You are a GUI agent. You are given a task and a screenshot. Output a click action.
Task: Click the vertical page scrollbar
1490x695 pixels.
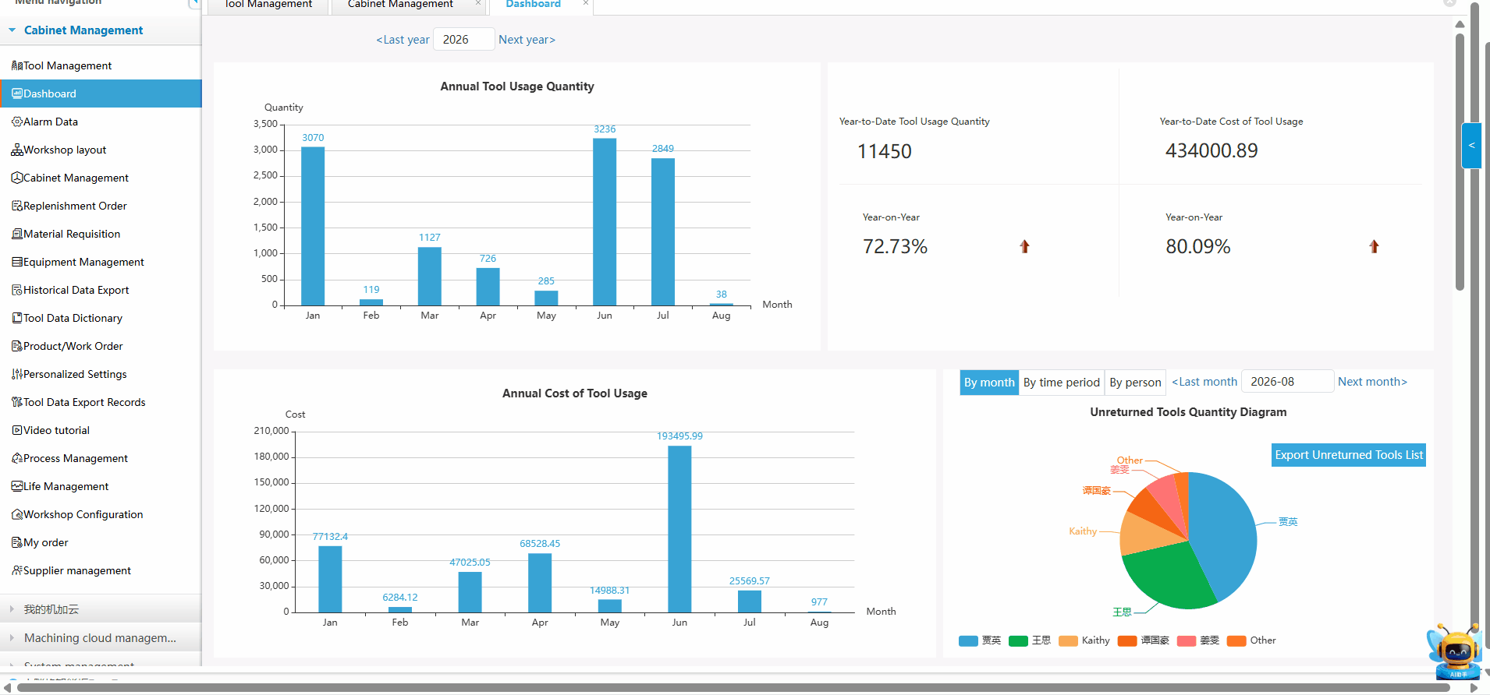[1460, 162]
